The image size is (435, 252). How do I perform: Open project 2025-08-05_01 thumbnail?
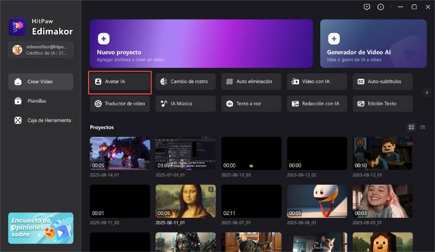(383, 201)
